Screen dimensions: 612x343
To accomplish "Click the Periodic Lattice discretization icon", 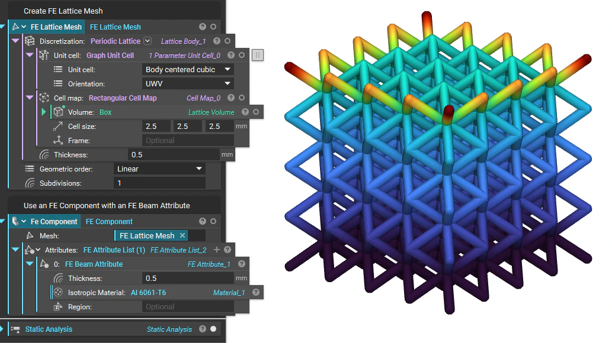I will (30, 41).
